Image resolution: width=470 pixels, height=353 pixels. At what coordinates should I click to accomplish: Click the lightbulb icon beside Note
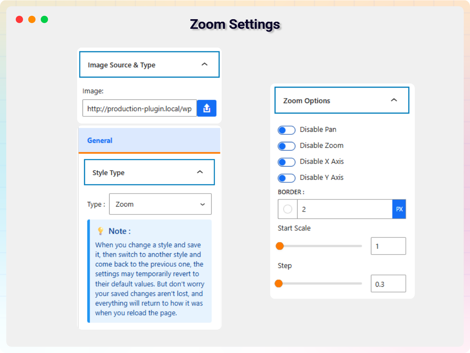click(x=100, y=231)
